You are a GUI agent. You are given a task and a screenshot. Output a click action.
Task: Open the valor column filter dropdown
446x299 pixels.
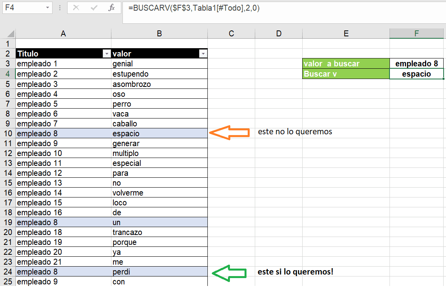(x=203, y=53)
